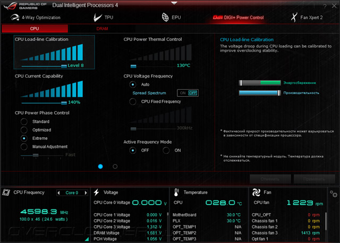
Task: Select previous core with left arrow
Action: pos(58,192)
